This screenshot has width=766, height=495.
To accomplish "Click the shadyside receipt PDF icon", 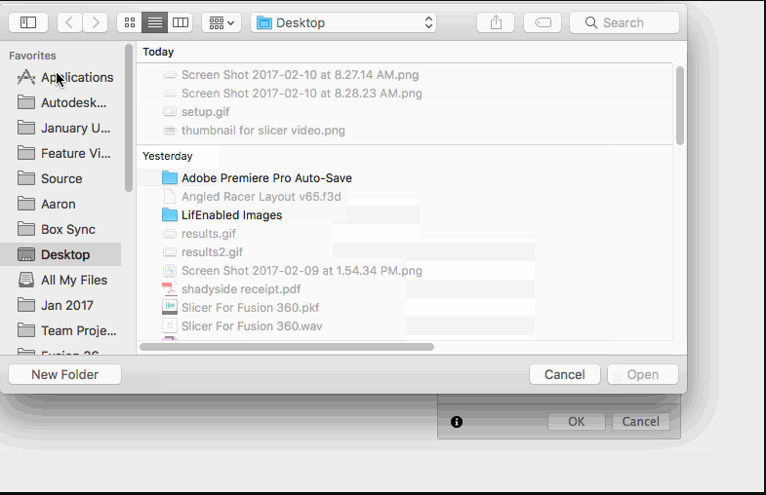I will 170,288.
